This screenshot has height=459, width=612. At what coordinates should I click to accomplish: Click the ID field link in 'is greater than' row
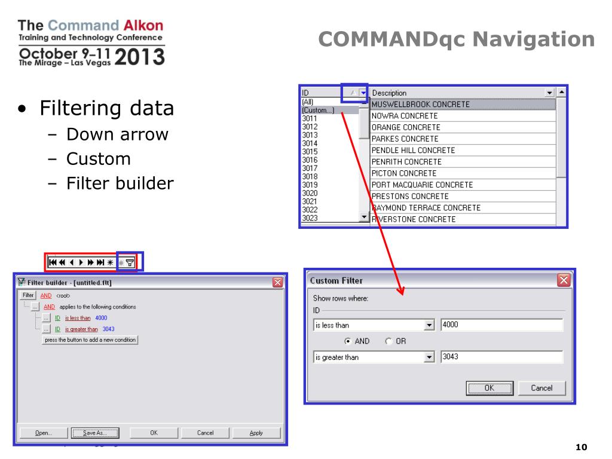pos(57,329)
